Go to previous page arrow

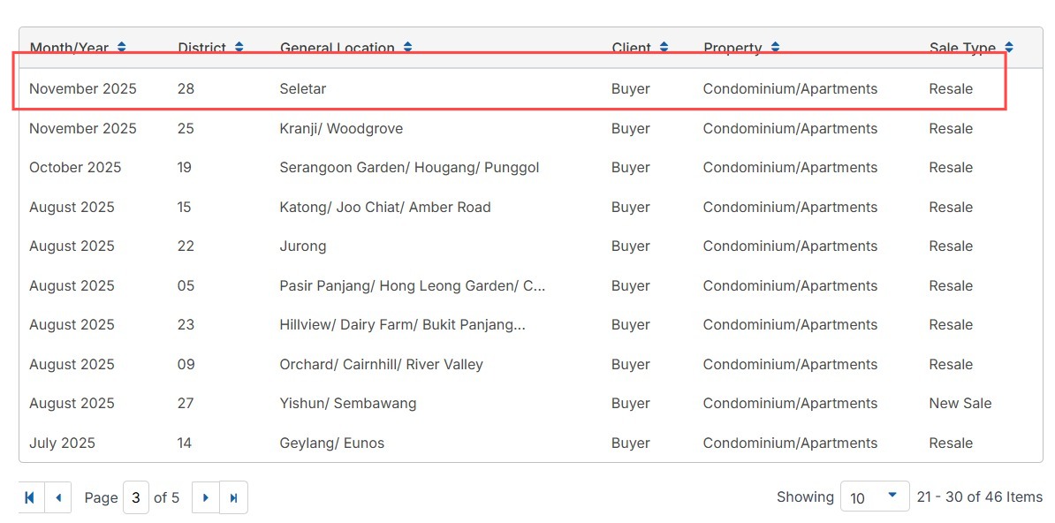click(x=57, y=497)
